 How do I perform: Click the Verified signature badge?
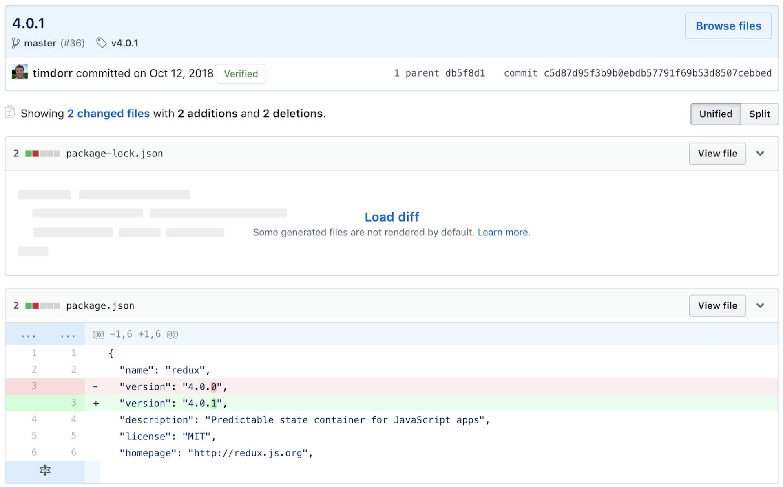(241, 74)
